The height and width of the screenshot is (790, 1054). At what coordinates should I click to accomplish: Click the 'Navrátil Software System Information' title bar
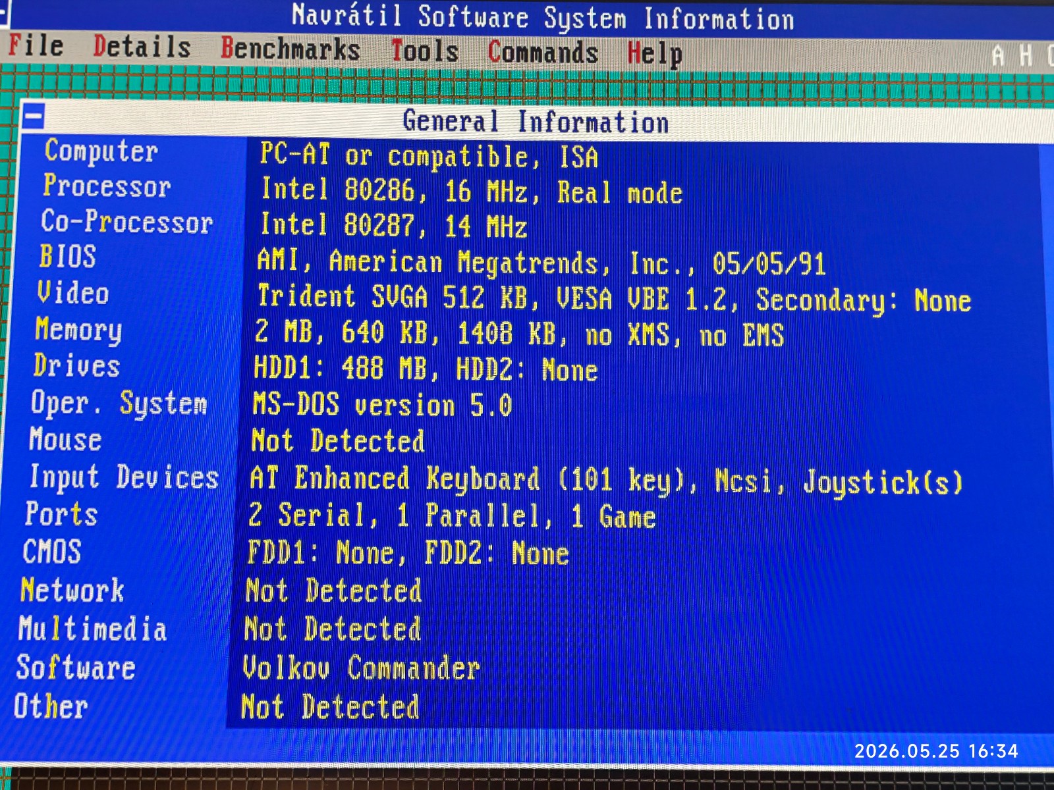(543, 16)
